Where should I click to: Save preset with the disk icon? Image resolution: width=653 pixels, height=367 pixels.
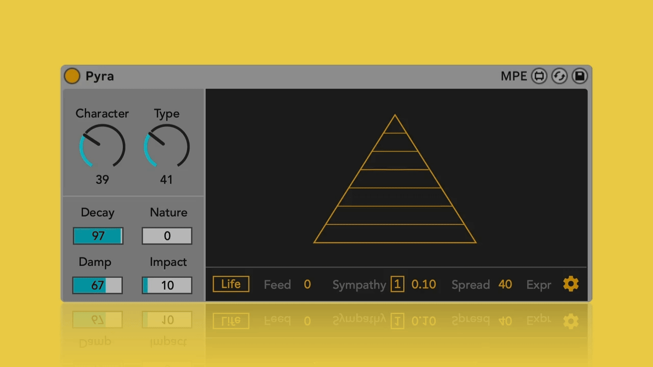pyautogui.click(x=580, y=76)
